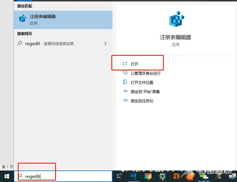Image resolution: width=237 pixels, height=182 pixels.
Task: Open Task View from the taskbar
Action: coord(119,176)
